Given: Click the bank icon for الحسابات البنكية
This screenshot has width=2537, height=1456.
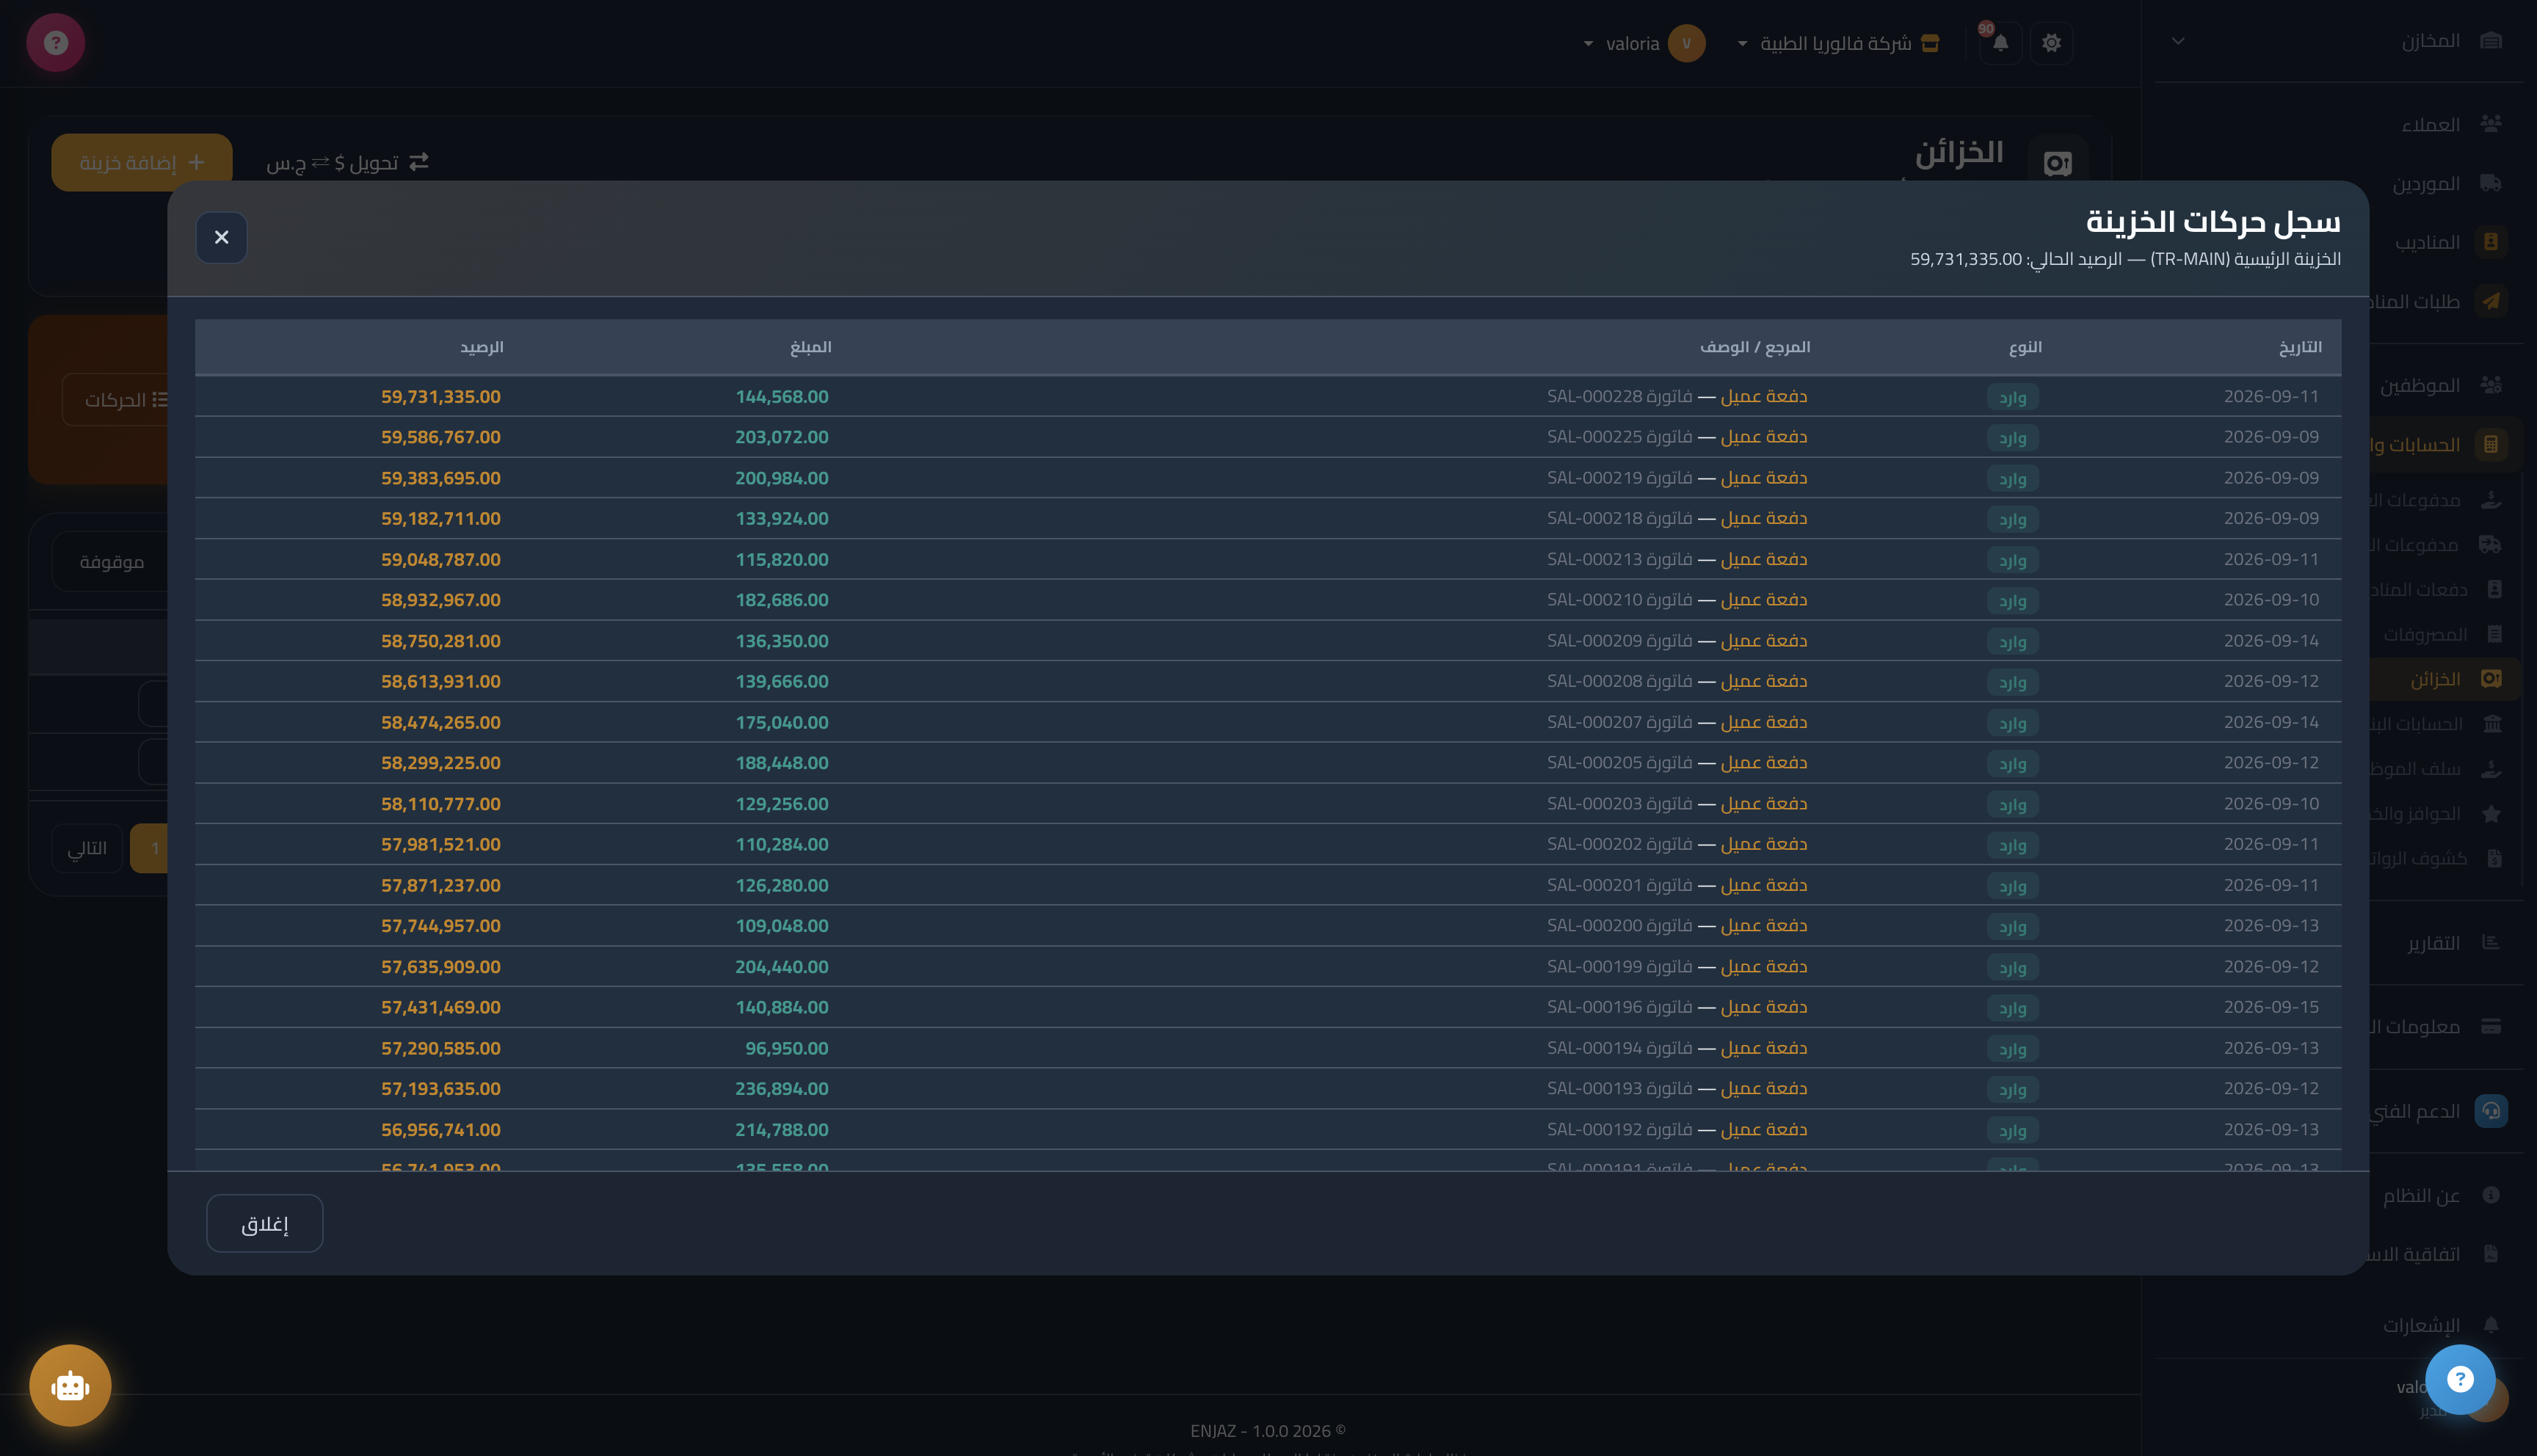Looking at the screenshot, I should (x=2492, y=724).
